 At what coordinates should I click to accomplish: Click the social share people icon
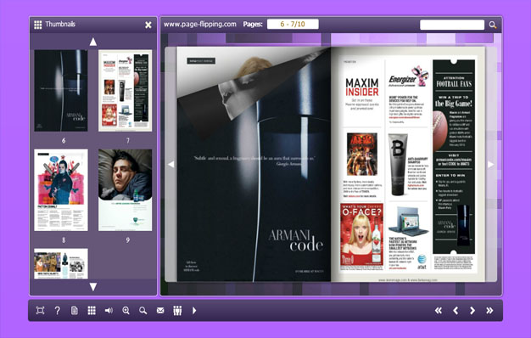click(x=177, y=310)
